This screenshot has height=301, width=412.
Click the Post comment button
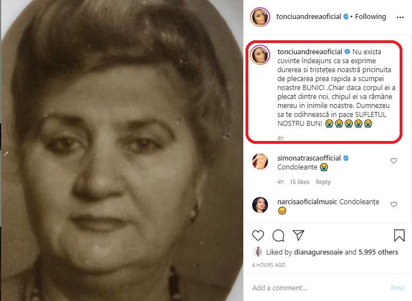pyautogui.click(x=397, y=288)
